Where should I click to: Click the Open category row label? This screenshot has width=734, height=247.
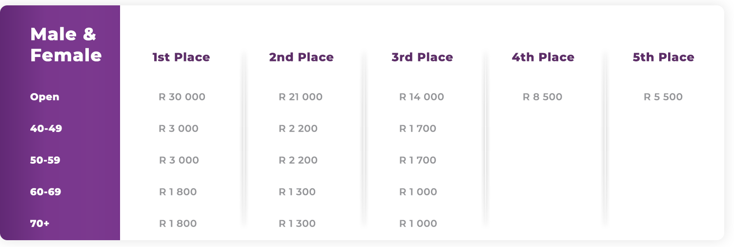coord(45,97)
